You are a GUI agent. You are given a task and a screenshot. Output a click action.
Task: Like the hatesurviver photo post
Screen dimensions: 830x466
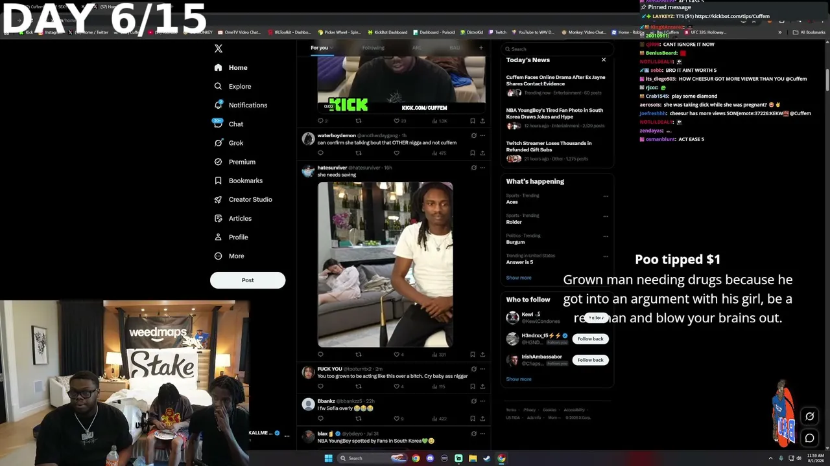(397, 355)
